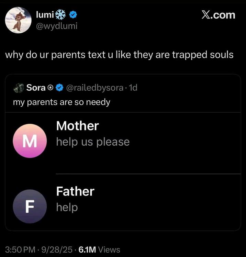Click Sora's blue verified checkmark

click(x=59, y=88)
